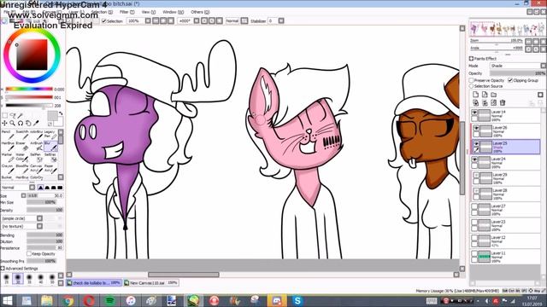Choose the Bucket fill tool
The width and height of the screenshot is (547, 307).
pos(8,177)
